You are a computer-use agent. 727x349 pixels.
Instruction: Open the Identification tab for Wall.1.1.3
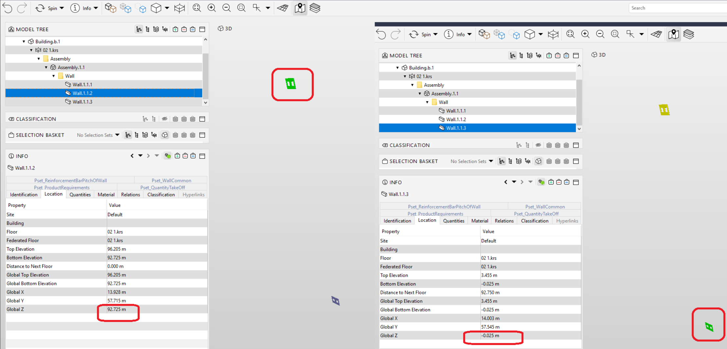click(x=397, y=221)
